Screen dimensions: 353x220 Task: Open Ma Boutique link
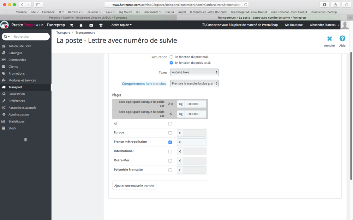[294, 25]
